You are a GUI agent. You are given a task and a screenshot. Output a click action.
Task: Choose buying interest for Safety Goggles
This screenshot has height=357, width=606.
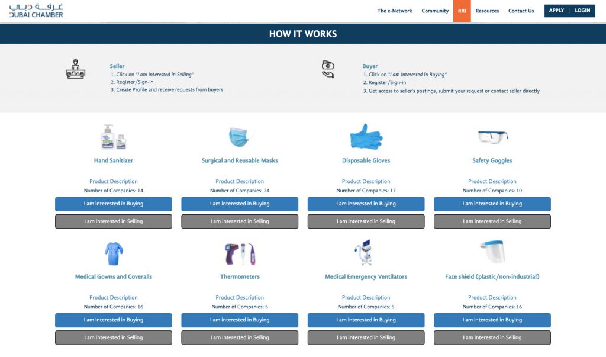[x=492, y=204]
